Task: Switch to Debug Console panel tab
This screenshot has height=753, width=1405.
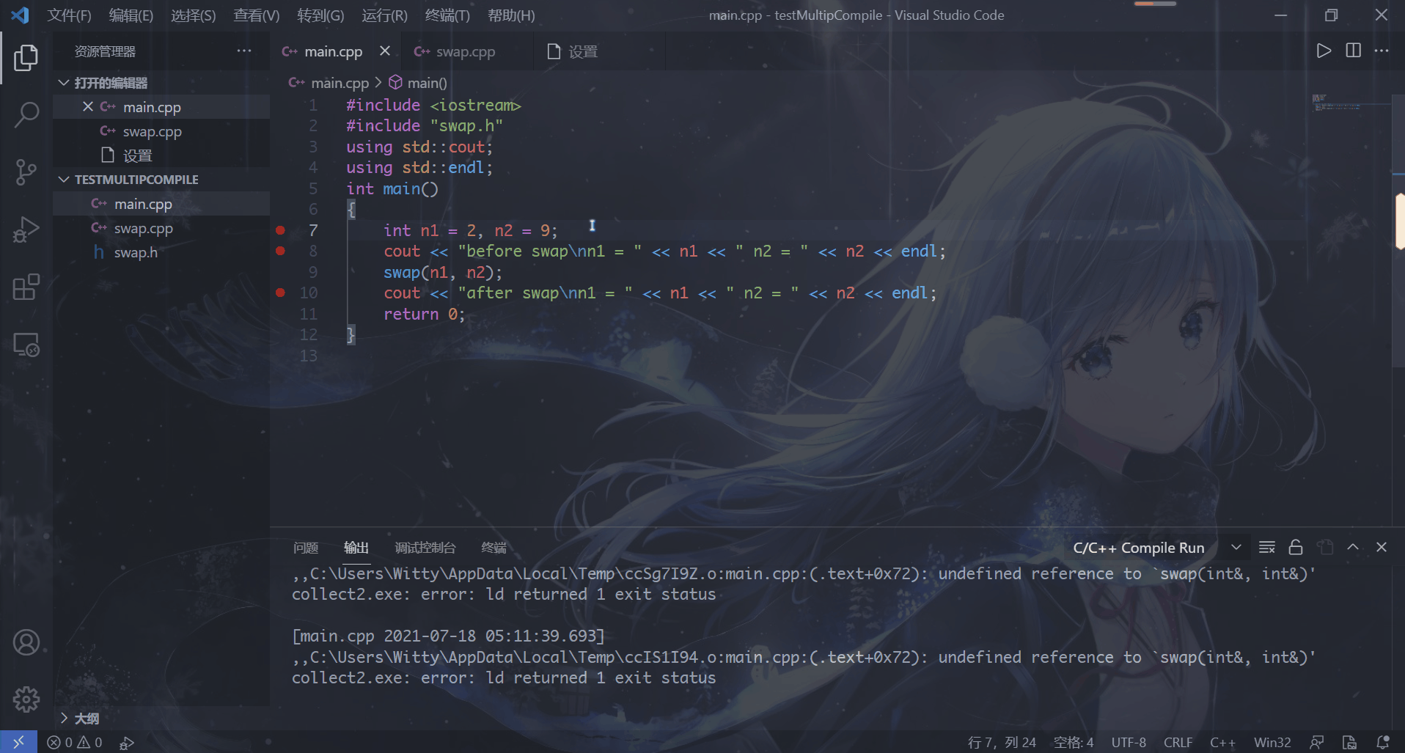Action: (x=425, y=548)
